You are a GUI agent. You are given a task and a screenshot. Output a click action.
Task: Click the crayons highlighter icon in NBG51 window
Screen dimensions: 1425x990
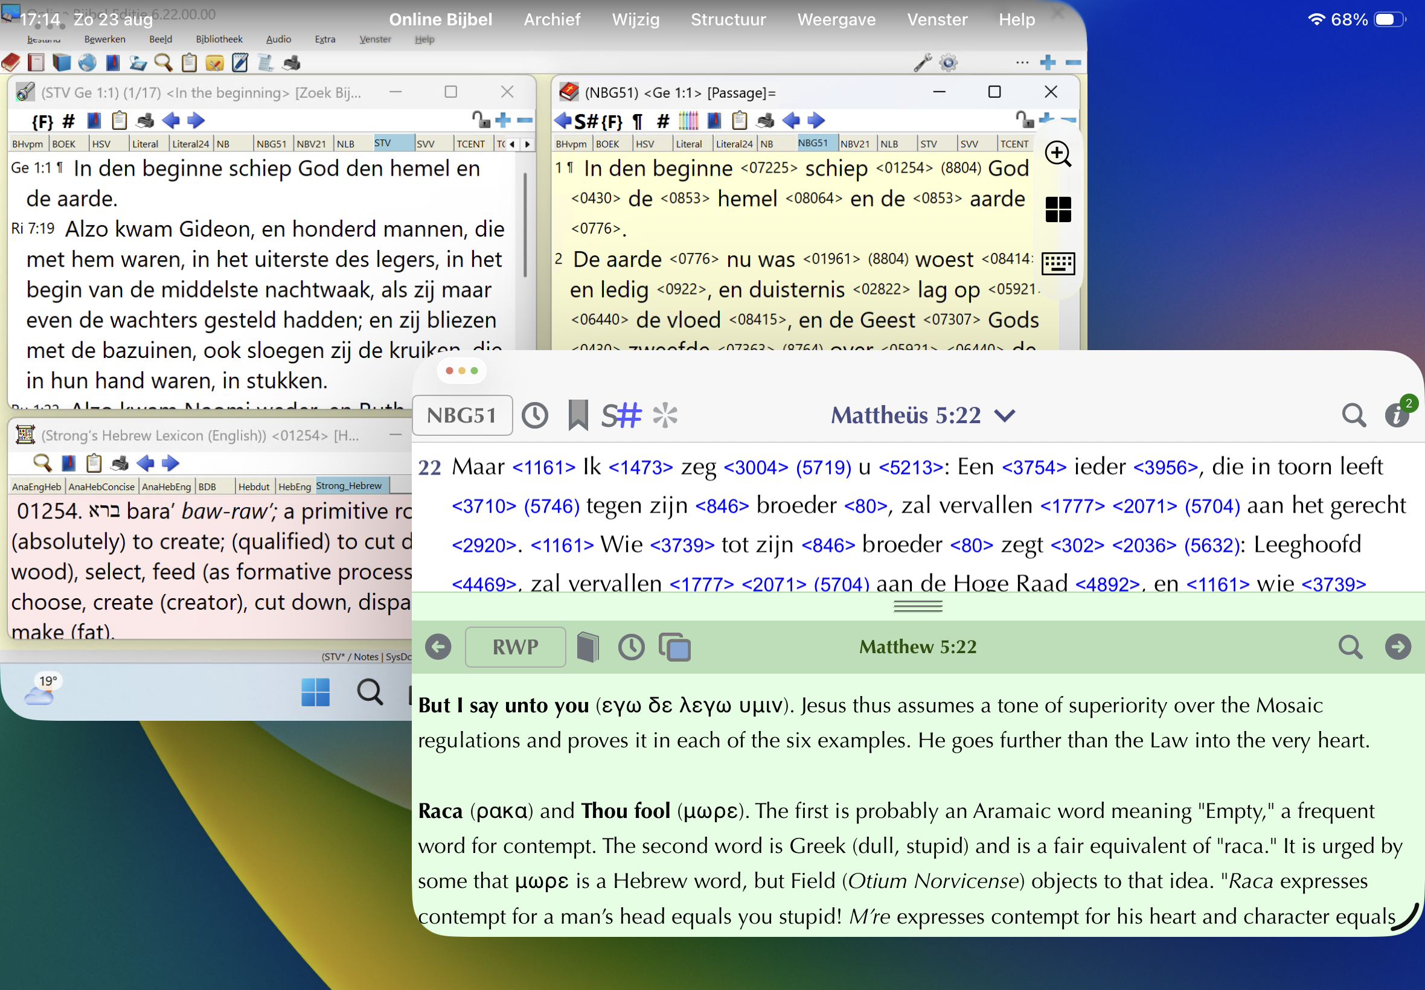coord(688,120)
